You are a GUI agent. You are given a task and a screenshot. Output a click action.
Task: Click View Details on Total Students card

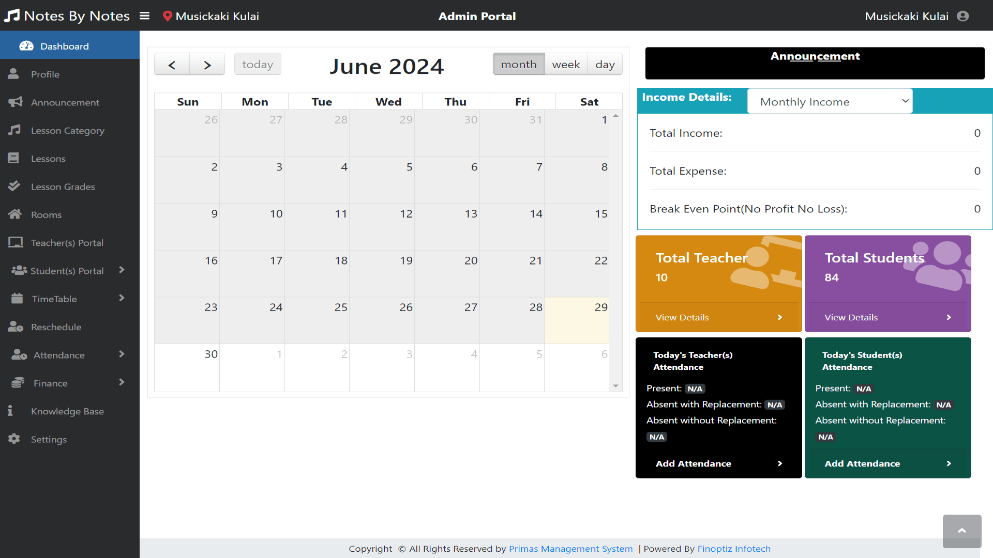(851, 317)
